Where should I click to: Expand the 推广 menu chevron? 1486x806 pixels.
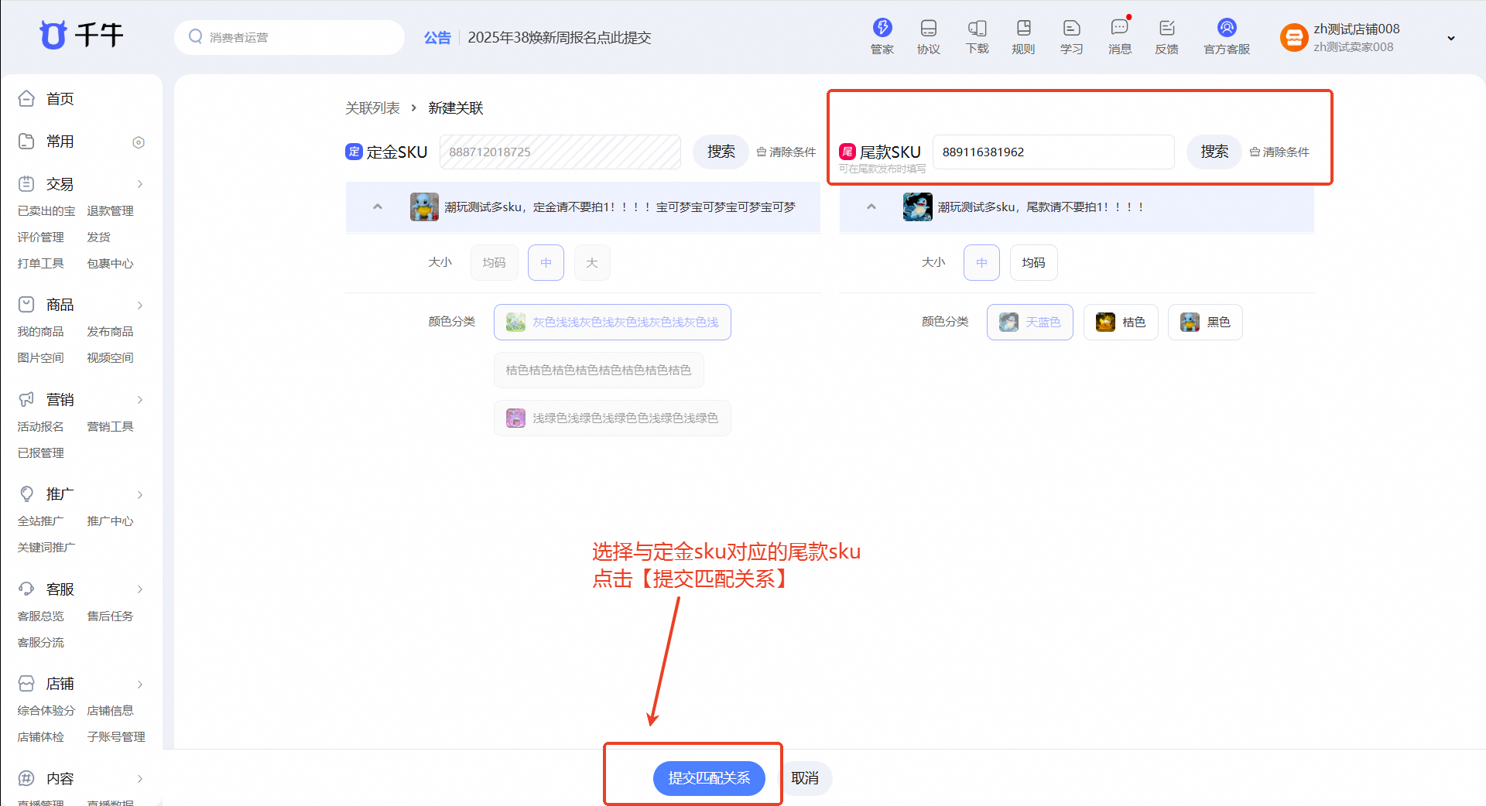pyautogui.click(x=140, y=494)
